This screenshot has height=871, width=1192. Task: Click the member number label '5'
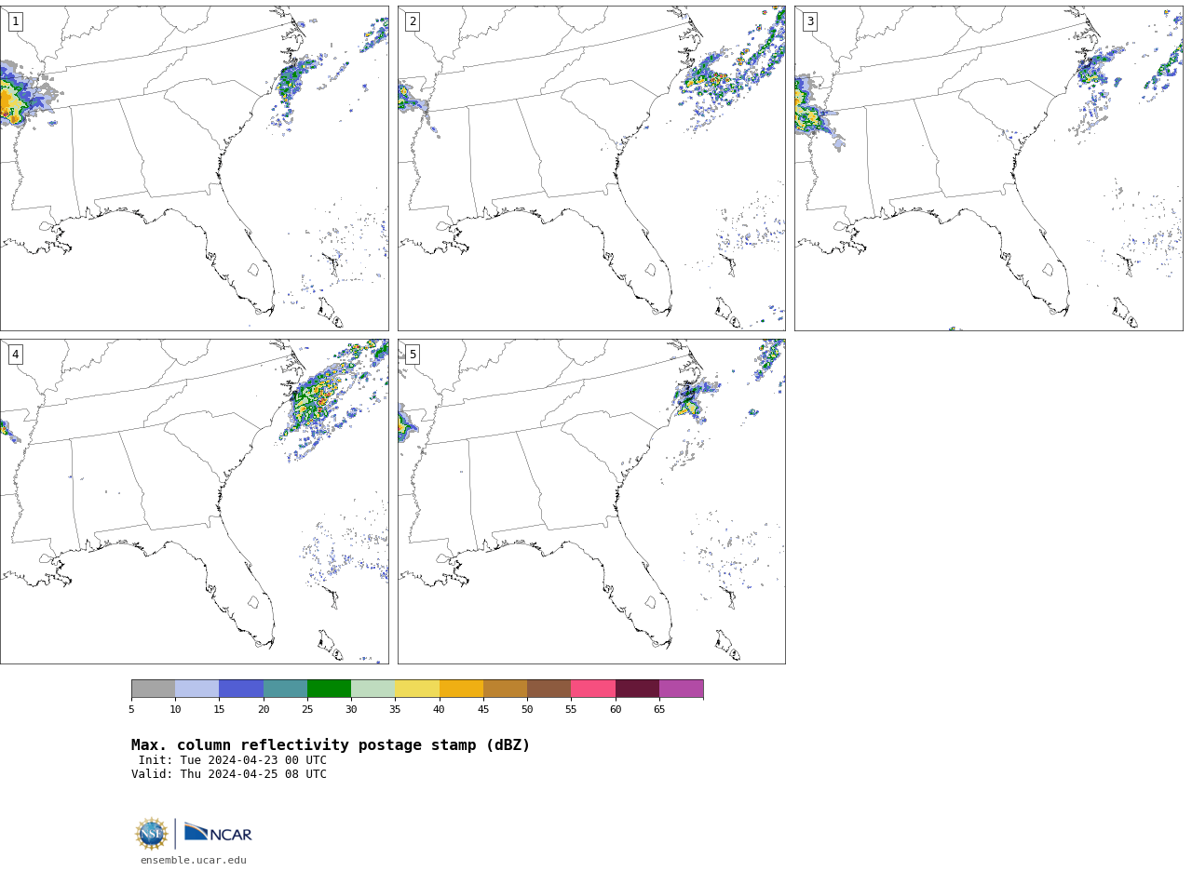click(413, 355)
